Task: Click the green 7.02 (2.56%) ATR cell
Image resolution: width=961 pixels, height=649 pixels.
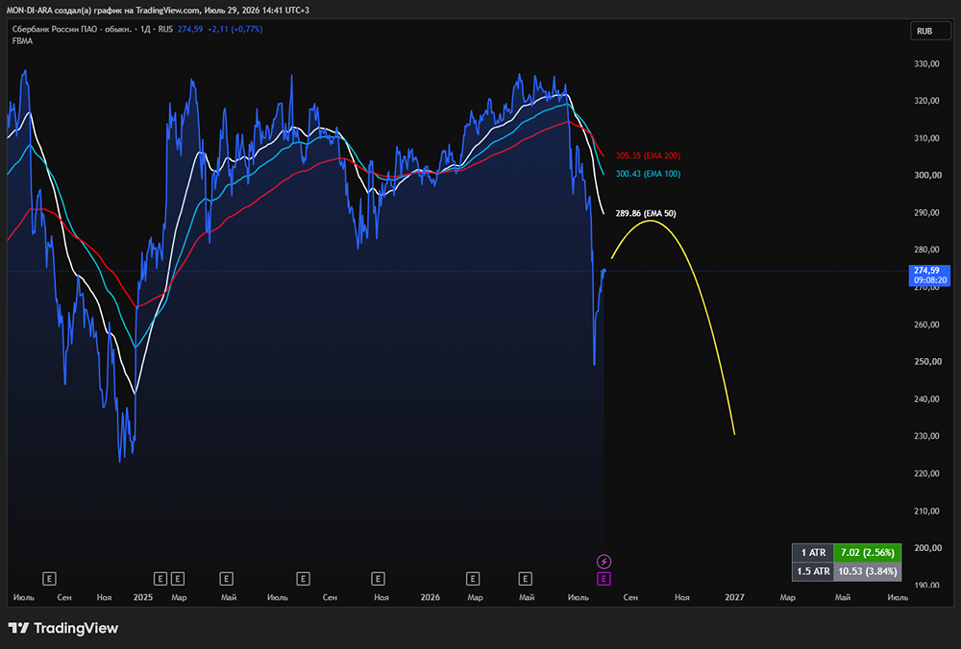Action: pyautogui.click(x=867, y=553)
